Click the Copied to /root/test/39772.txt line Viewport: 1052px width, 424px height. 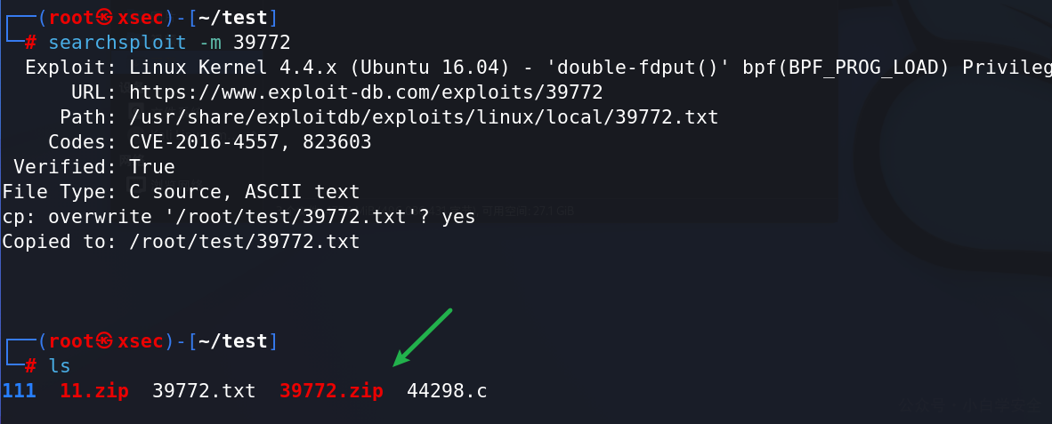pyautogui.click(x=182, y=242)
